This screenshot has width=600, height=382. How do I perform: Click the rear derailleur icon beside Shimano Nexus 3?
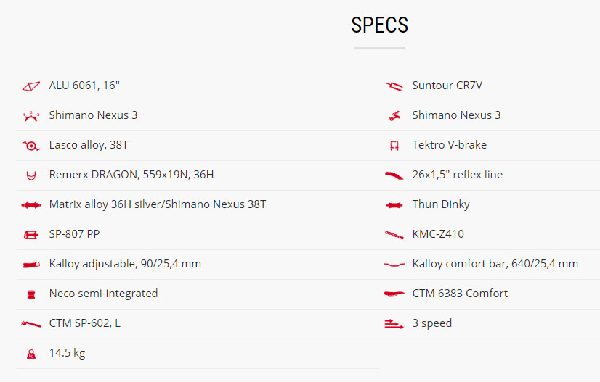point(394,116)
